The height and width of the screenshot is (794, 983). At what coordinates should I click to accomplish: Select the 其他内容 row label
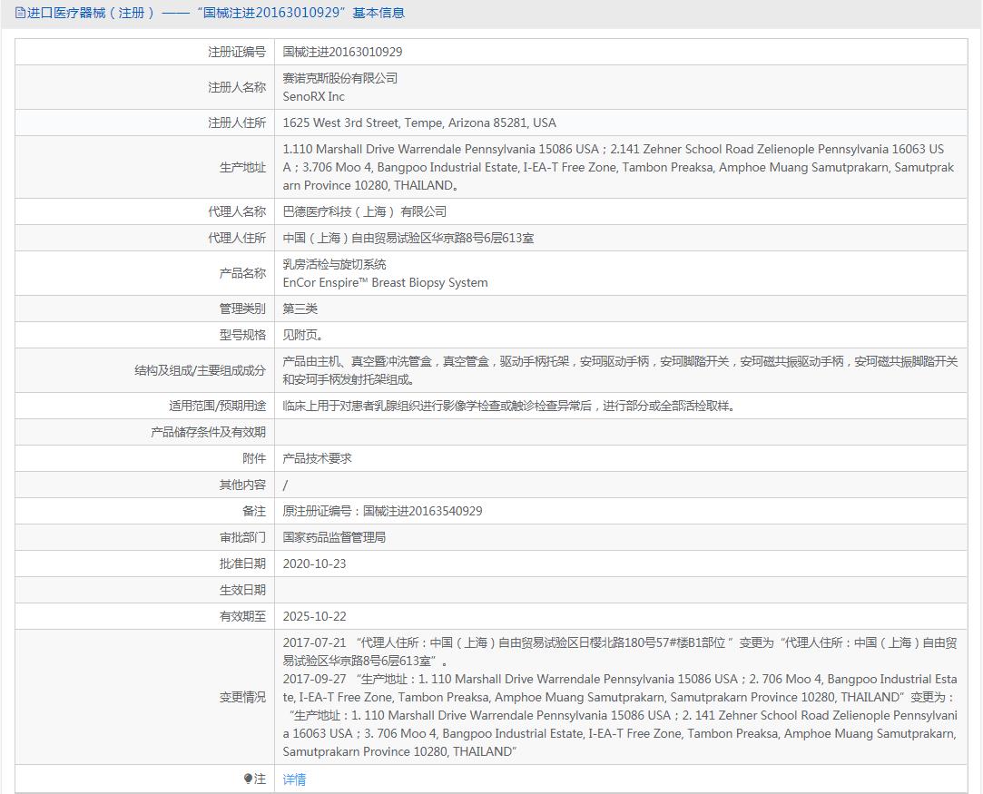point(242,485)
